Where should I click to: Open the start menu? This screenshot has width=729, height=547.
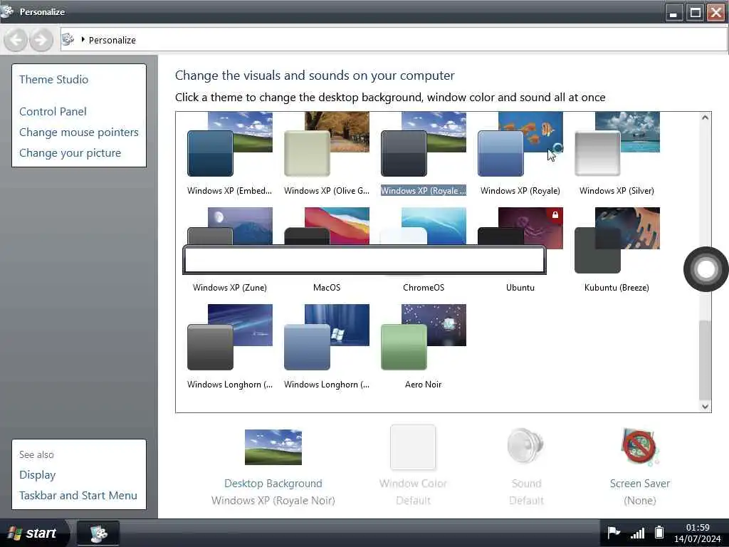click(33, 533)
